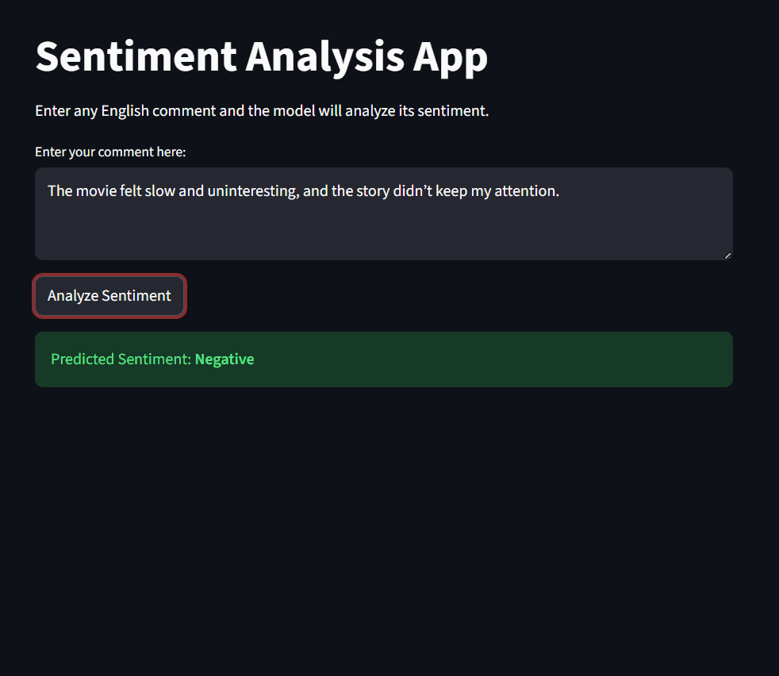Image resolution: width=779 pixels, height=676 pixels.
Task: Click the word "Sentiment" in the page heading
Action: point(136,57)
